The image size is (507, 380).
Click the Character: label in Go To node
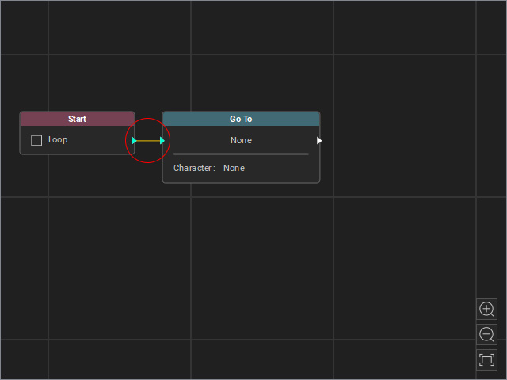[x=194, y=168]
